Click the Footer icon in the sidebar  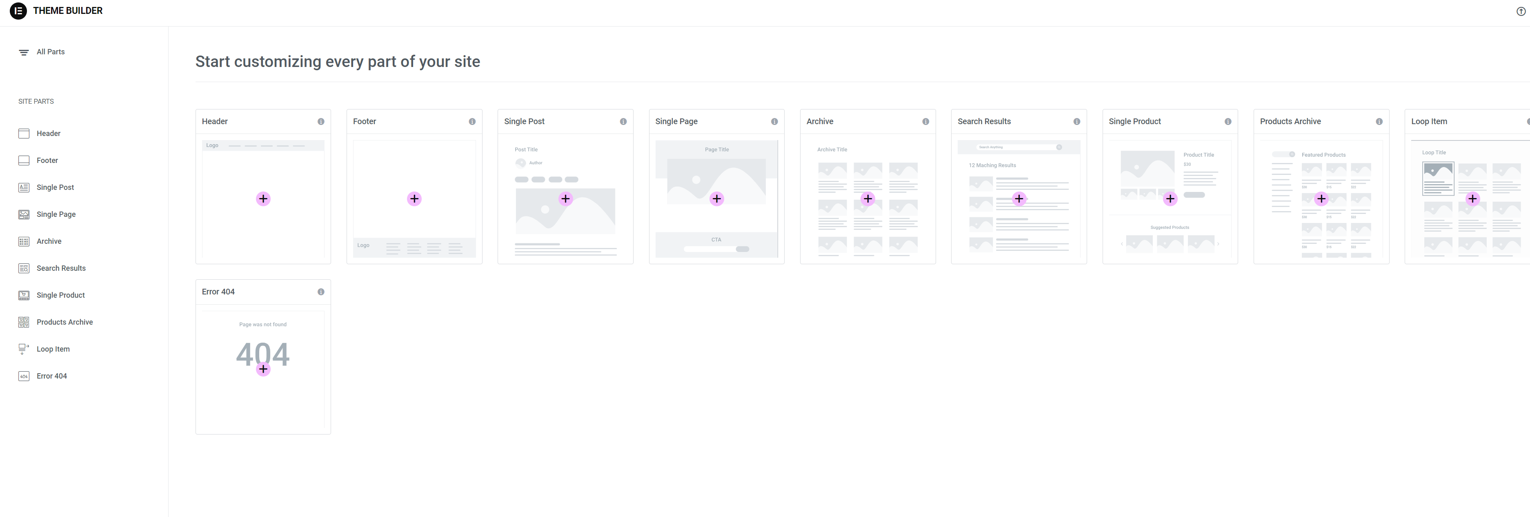[x=24, y=160]
